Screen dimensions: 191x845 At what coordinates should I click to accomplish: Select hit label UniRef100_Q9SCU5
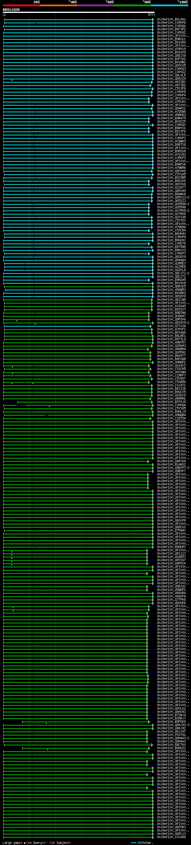coord(171,66)
